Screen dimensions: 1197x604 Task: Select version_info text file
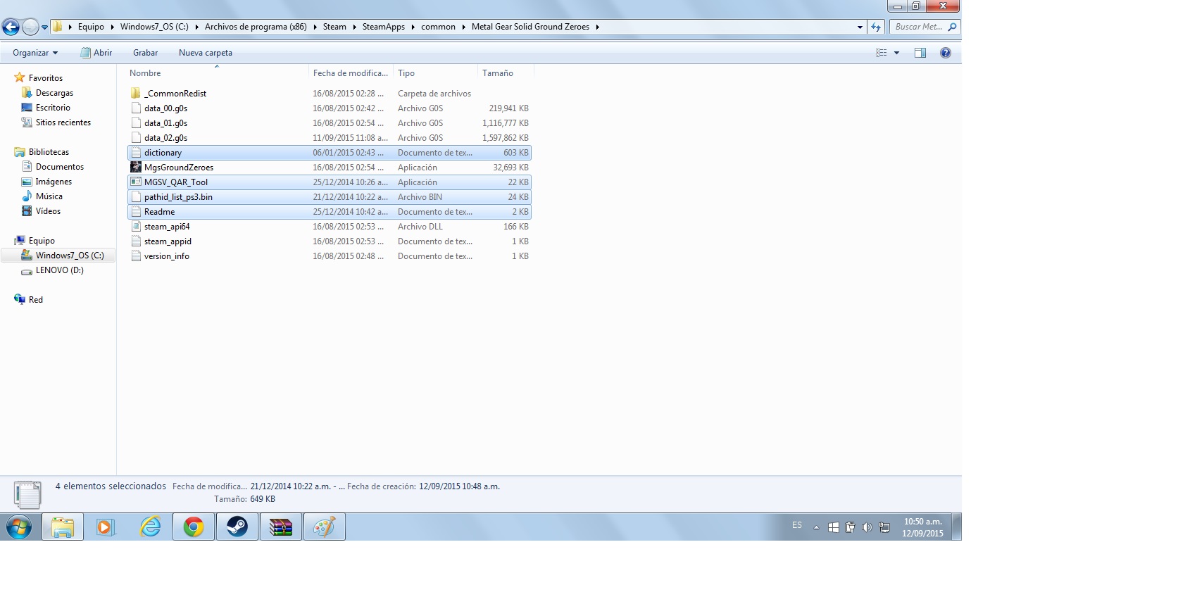click(329, 256)
